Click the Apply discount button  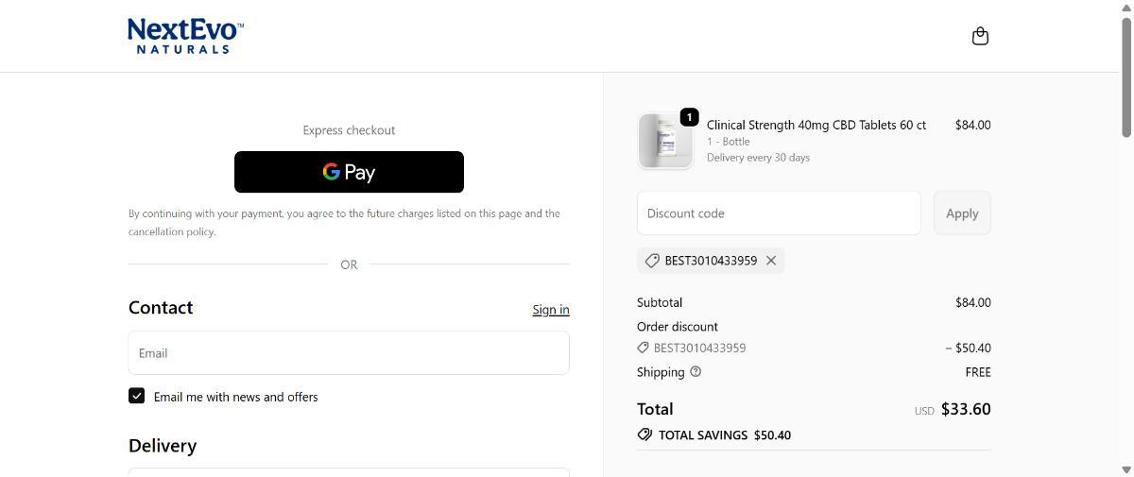[x=962, y=213]
